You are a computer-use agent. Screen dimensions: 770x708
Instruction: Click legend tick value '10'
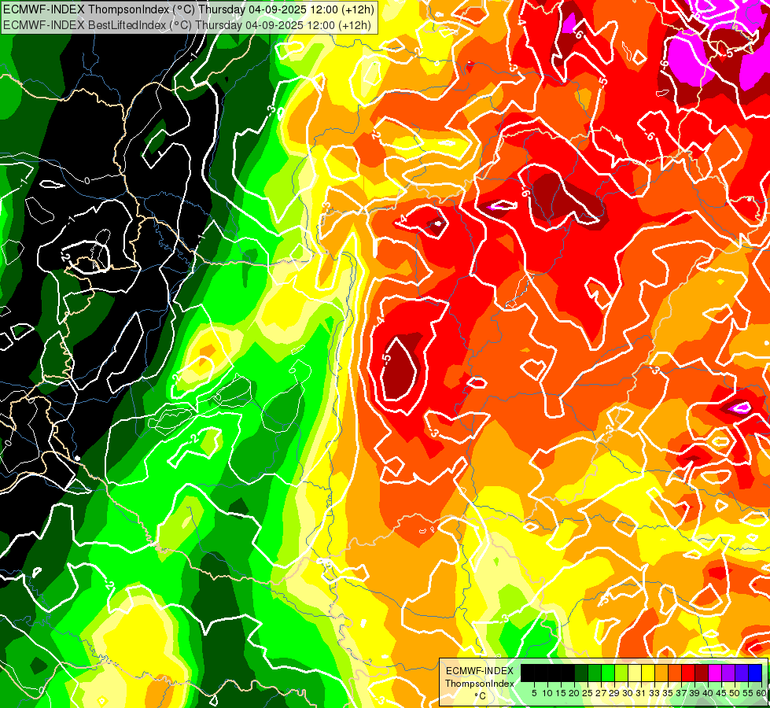[547, 693]
